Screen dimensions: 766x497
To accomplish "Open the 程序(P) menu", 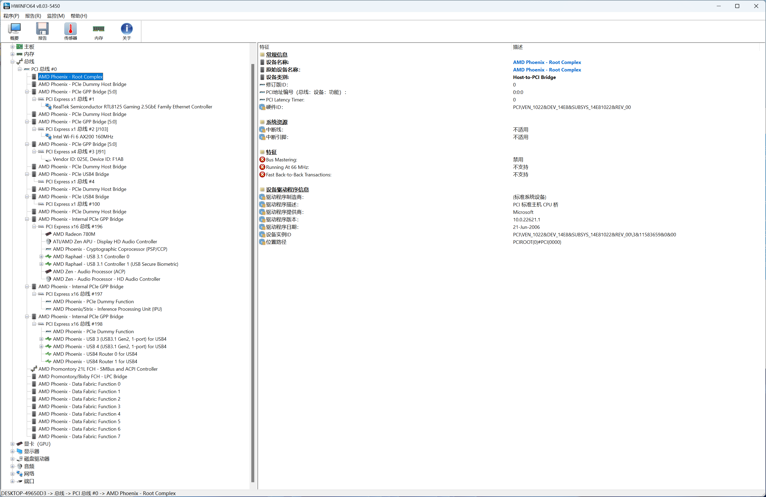I will [x=11, y=16].
